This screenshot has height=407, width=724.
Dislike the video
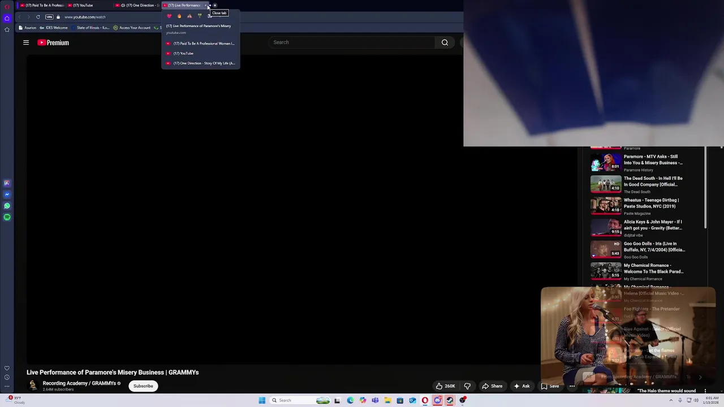click(x=467, y=386)
